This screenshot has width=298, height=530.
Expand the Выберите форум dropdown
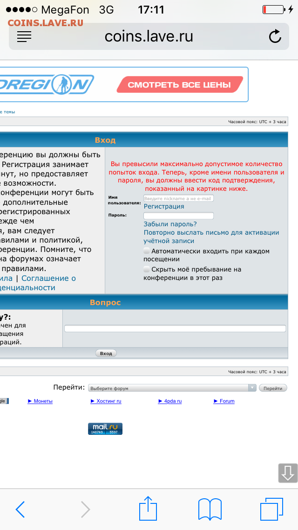(172, 388)
